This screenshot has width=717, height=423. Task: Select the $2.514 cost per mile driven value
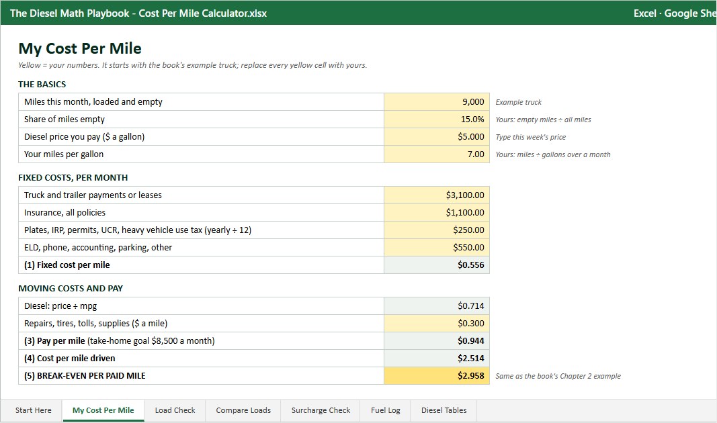point(437,358)
